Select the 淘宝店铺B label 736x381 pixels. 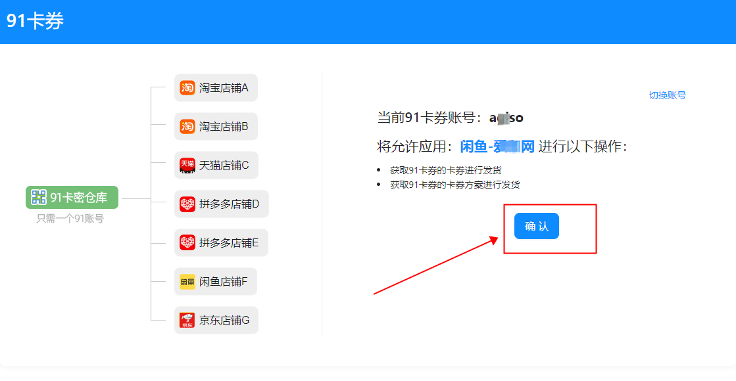pos(224,127)
